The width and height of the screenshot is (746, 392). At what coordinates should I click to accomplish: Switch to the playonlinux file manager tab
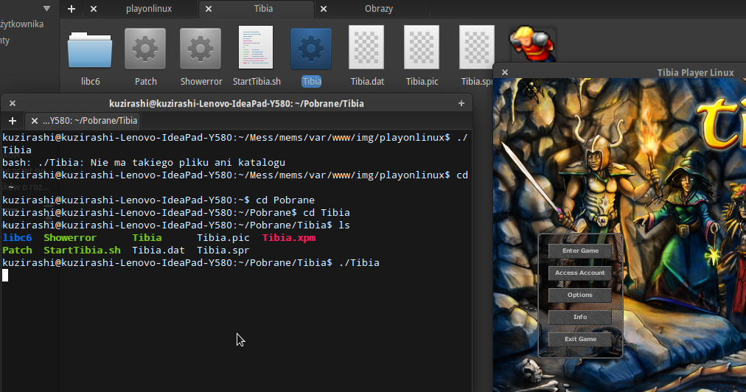(149, 9)
